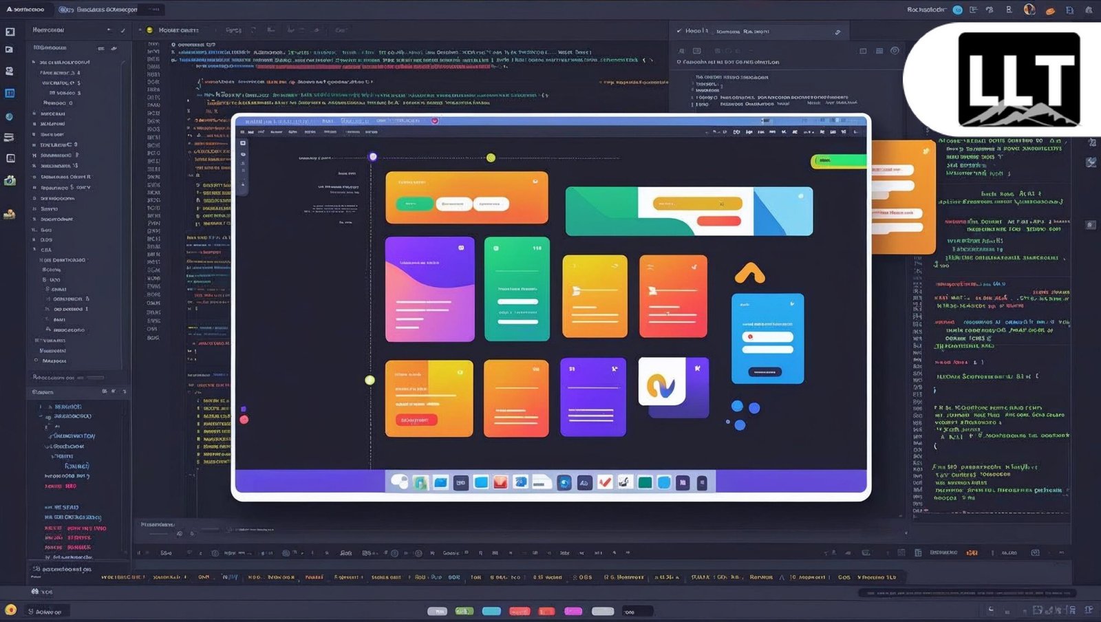Click the red button on the bottom-left orange card
Screen dimensions: 1101x622
(x=416, y=420)
